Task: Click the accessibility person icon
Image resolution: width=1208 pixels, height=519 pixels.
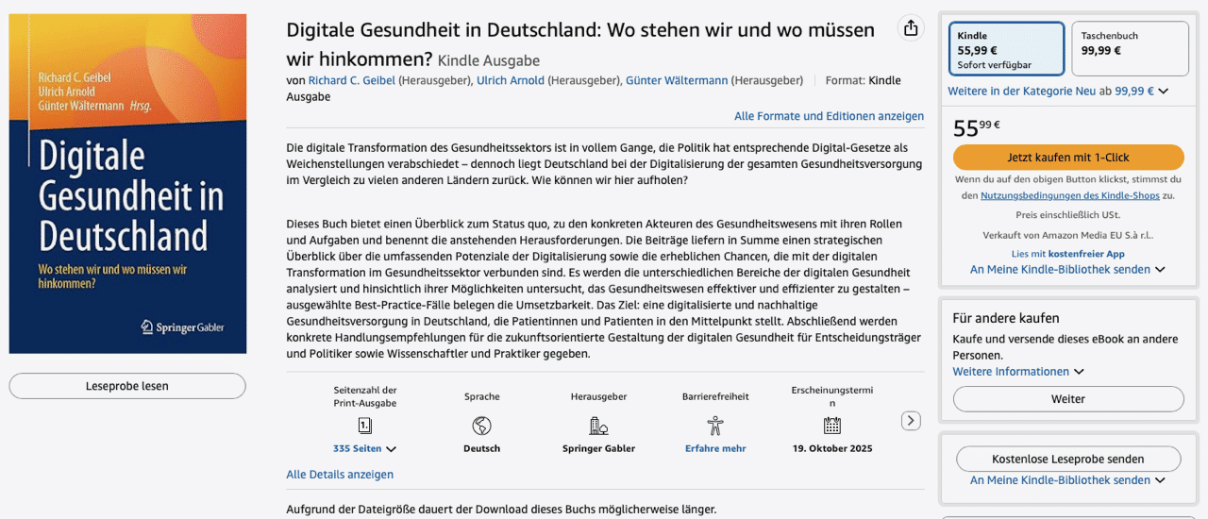Action: [x=715, y=426]
